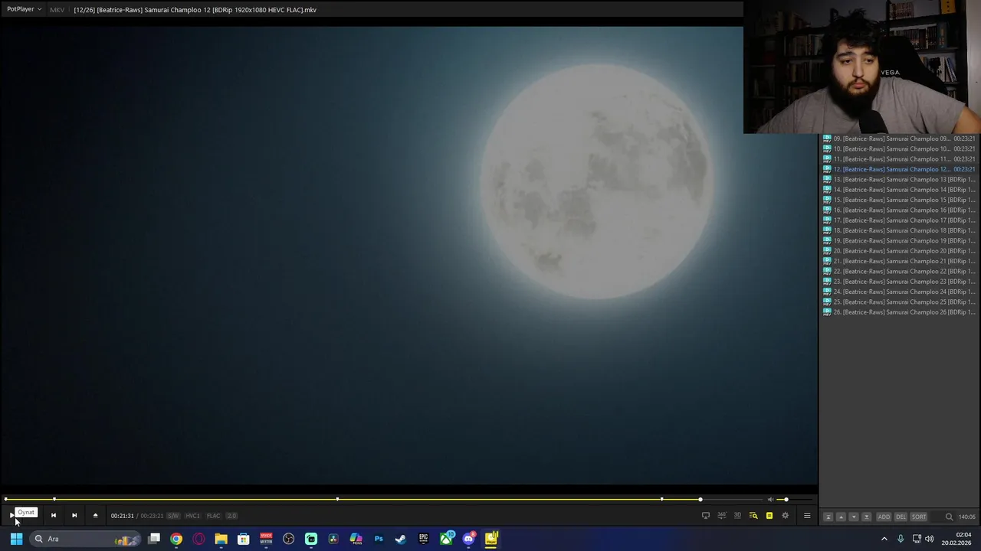Click the chapter marker just left of the position knob
Screen dimensions: 981x551
pos(662,500)
